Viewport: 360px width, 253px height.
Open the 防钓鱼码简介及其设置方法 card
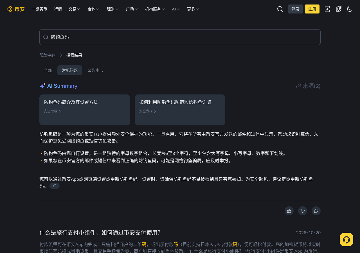85,110
